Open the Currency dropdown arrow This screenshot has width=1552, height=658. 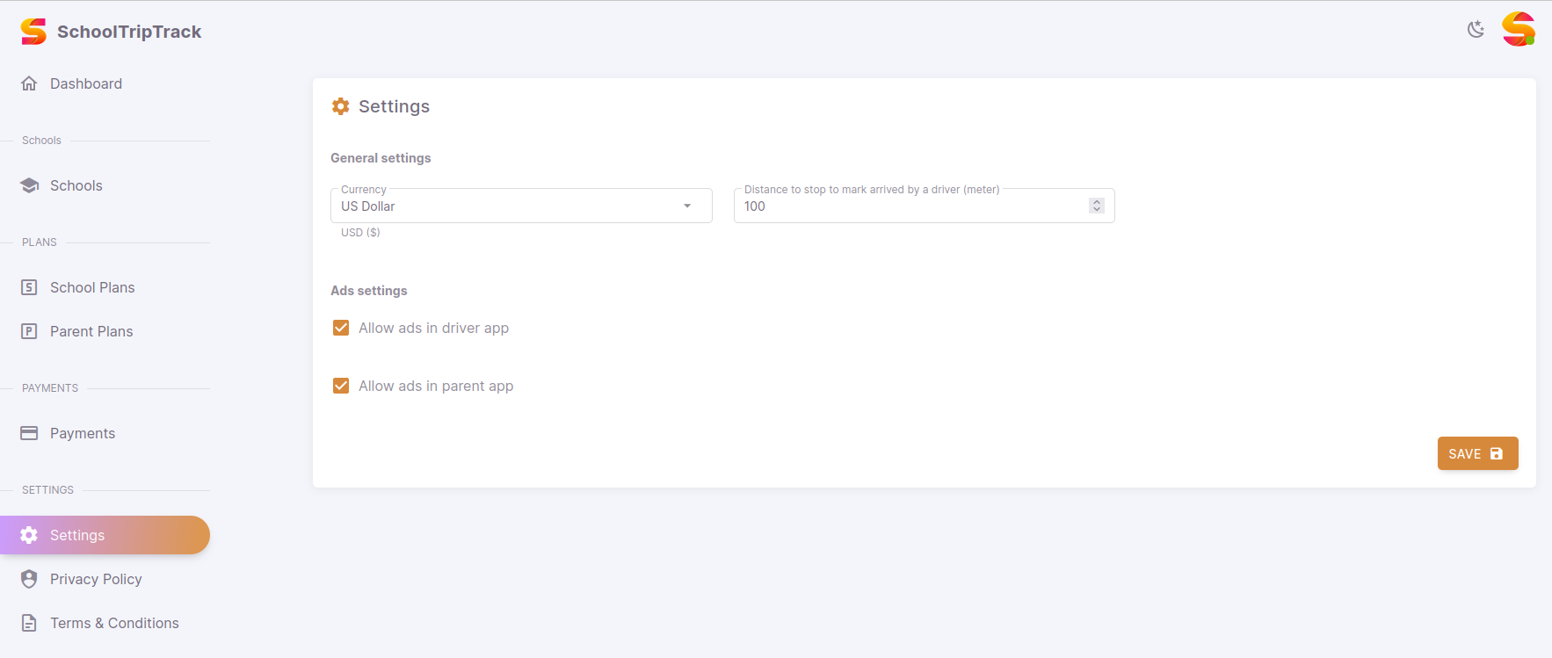687,206
